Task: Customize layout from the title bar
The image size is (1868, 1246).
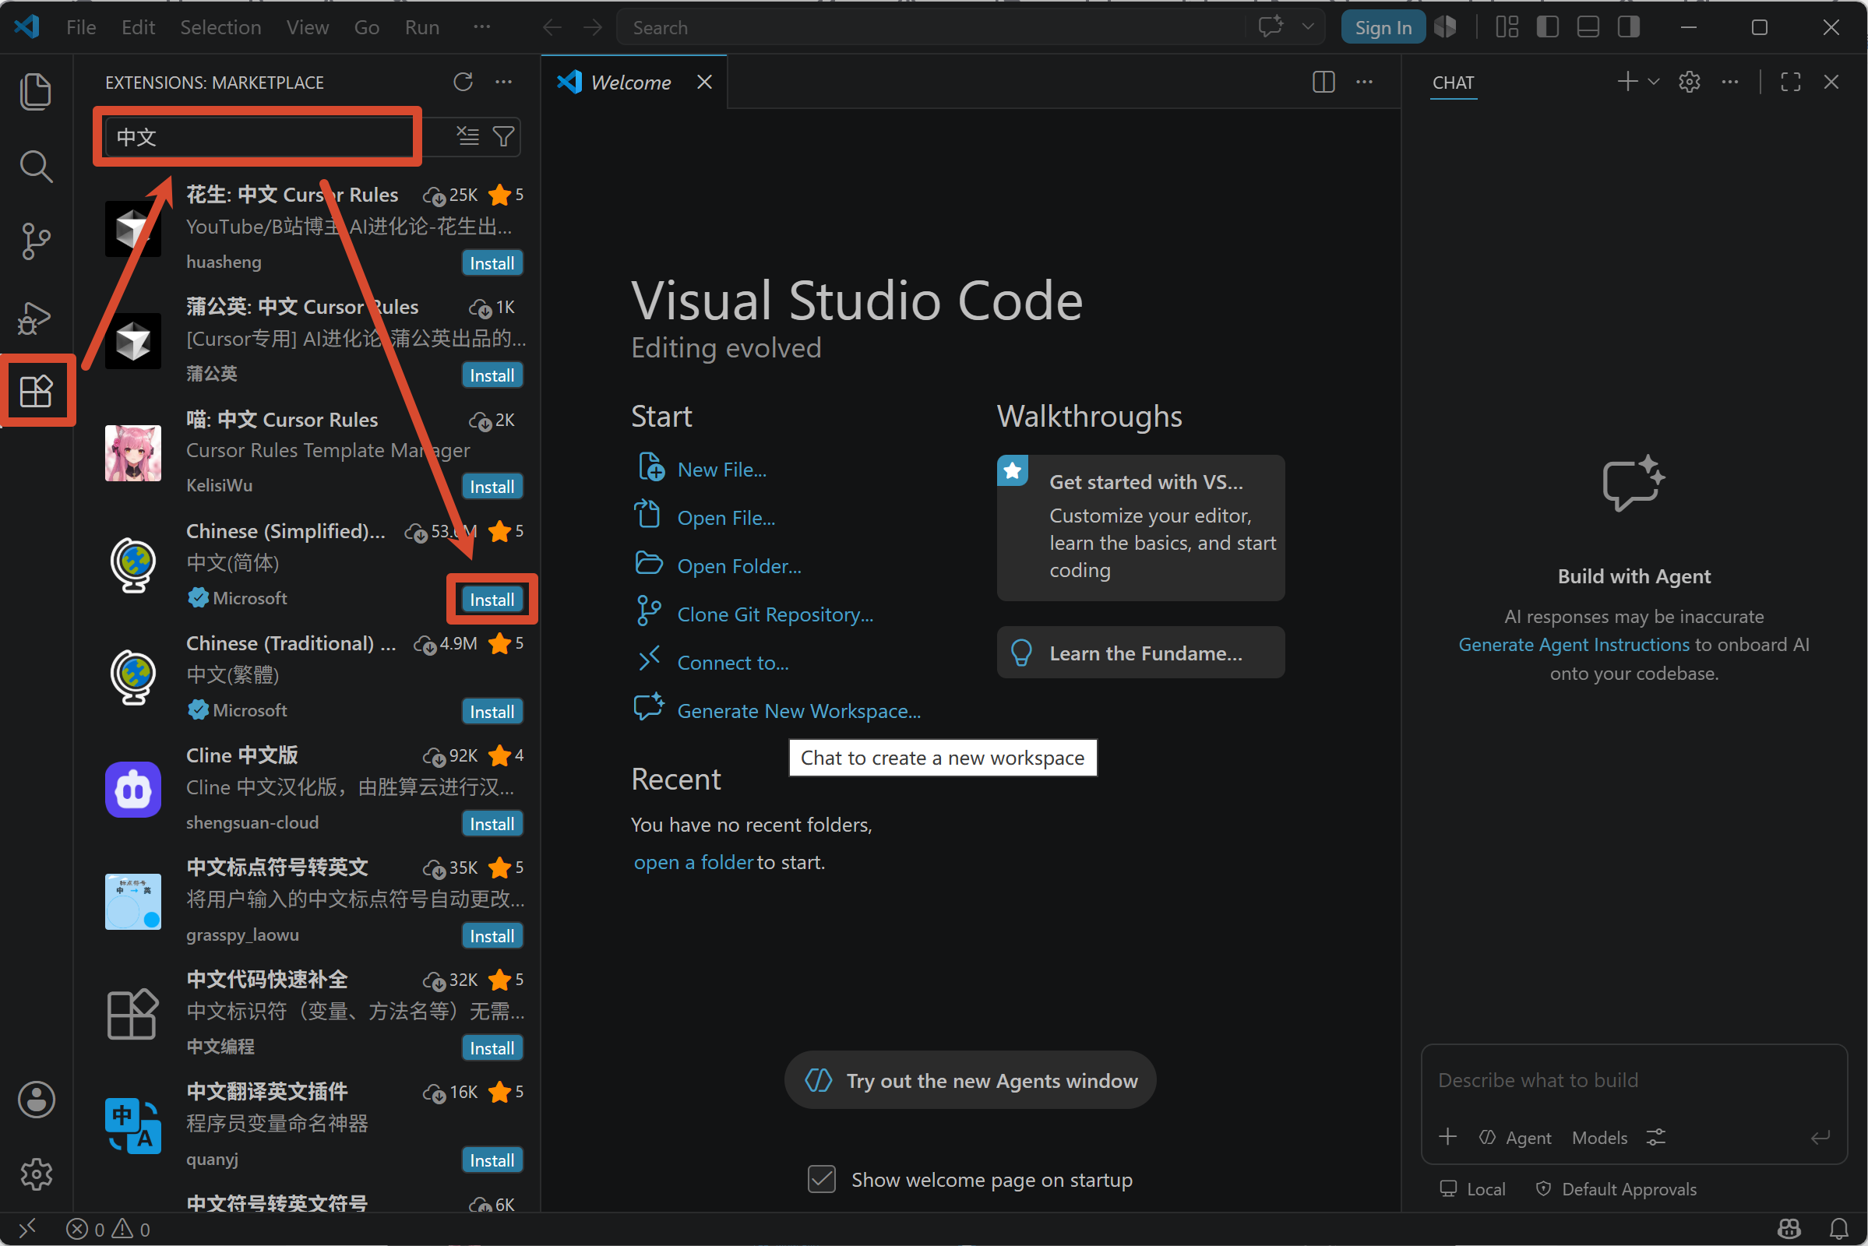Action: point(1507,28)
